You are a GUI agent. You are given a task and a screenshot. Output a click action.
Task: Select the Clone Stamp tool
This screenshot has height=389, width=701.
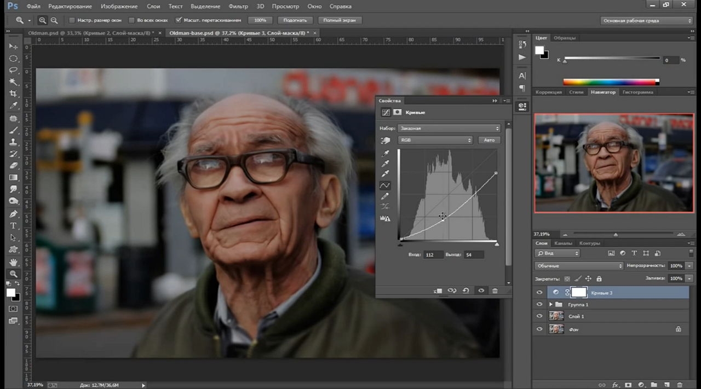14,142
